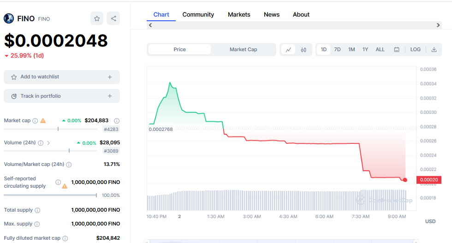Select the candlestick chart type icon
The height and width of the screenshot is (243, 452).
point(303,50)
